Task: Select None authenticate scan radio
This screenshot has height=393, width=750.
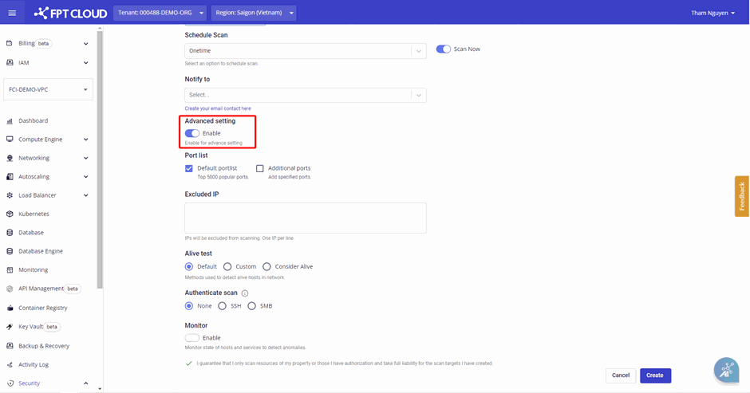Action: [x=189, y=306]
